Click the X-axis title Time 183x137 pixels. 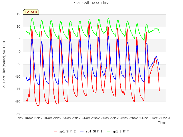click(162, 122)
